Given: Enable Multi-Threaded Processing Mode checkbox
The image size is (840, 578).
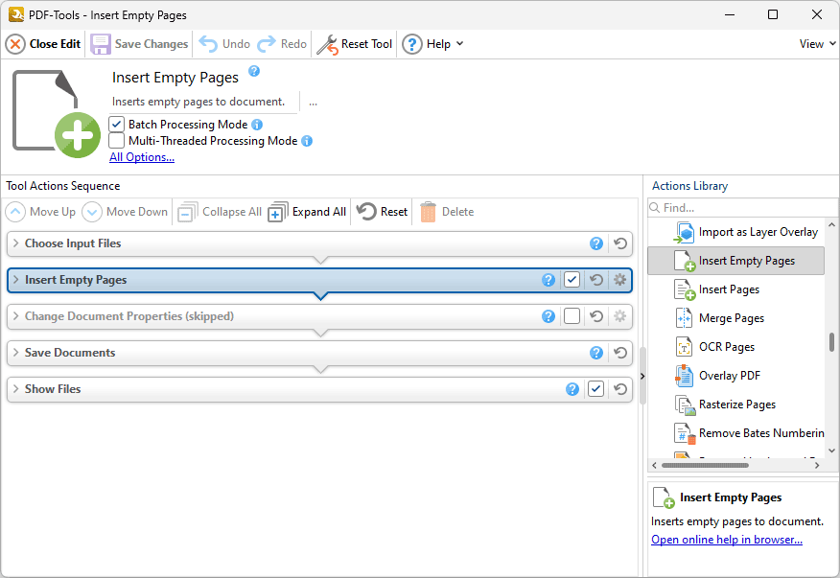Looking at the screenshot, I should tap(117, 141).
